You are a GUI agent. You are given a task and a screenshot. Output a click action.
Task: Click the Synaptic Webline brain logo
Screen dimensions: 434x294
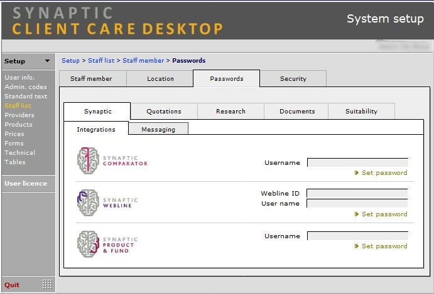[88, 202]
